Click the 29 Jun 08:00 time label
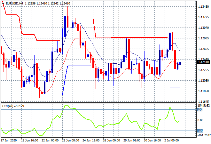The image size is (211, 144). click(132, 140)
